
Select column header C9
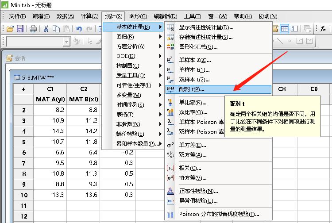314,89
